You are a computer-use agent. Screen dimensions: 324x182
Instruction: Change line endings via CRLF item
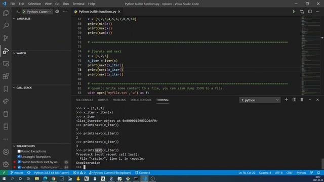tap(289, 173)
